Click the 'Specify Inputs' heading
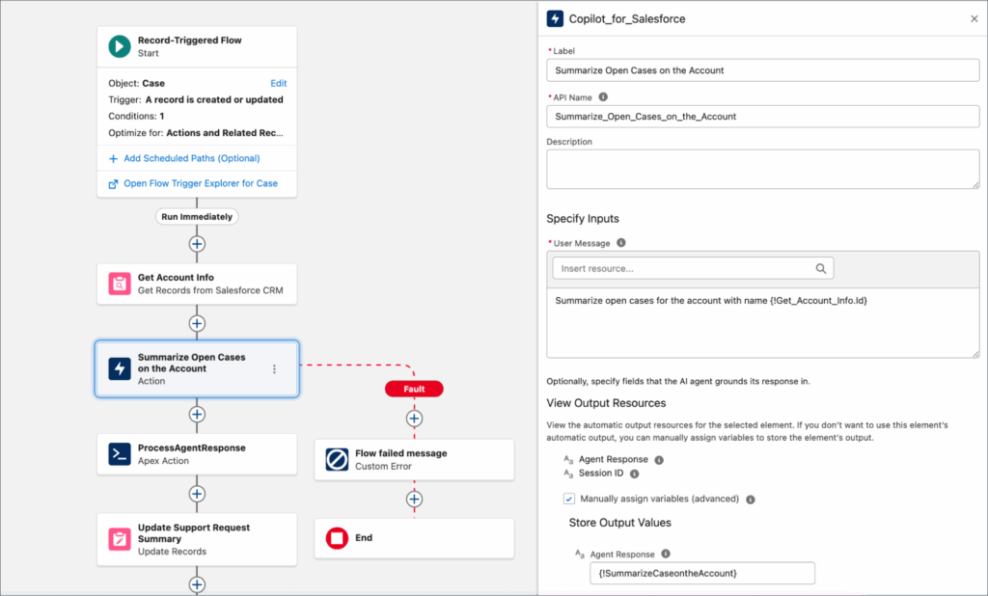Viewport: 988px width, 596px height. [582, 219]
